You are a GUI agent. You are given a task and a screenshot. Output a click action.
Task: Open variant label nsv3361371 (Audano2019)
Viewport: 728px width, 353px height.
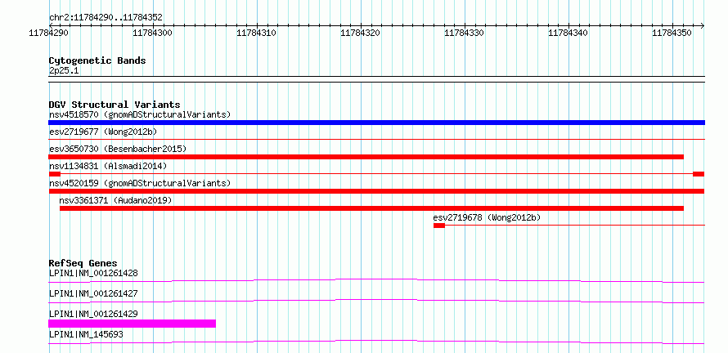pos(115,200)
